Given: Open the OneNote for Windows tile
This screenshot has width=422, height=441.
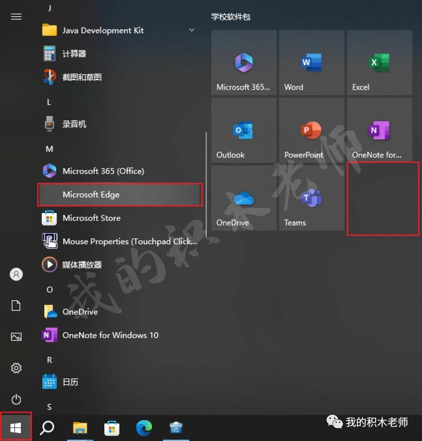Looking at the screenshot, I should (x=379, y=130).
